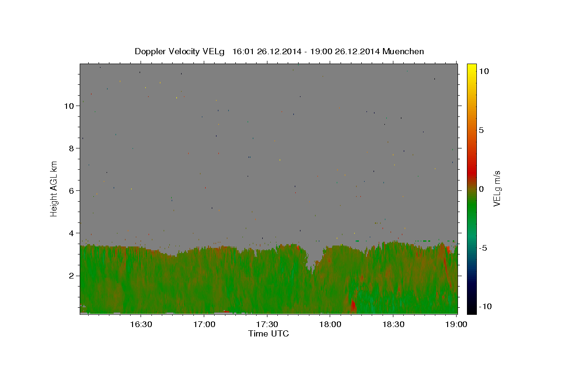Click the 'Height AGL km' axis label
566x377 pixels.
54,188
